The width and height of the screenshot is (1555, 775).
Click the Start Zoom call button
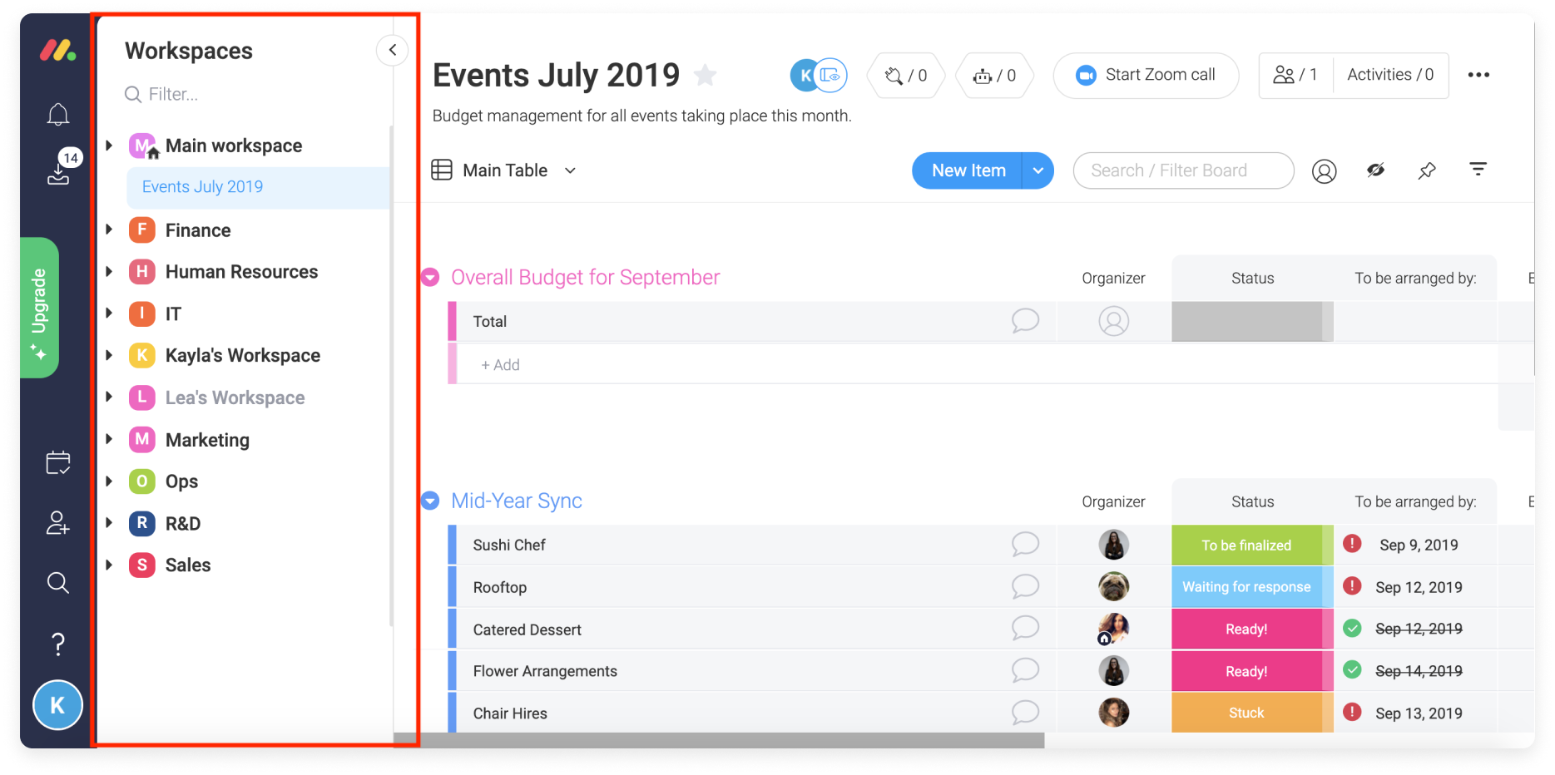1146,75
